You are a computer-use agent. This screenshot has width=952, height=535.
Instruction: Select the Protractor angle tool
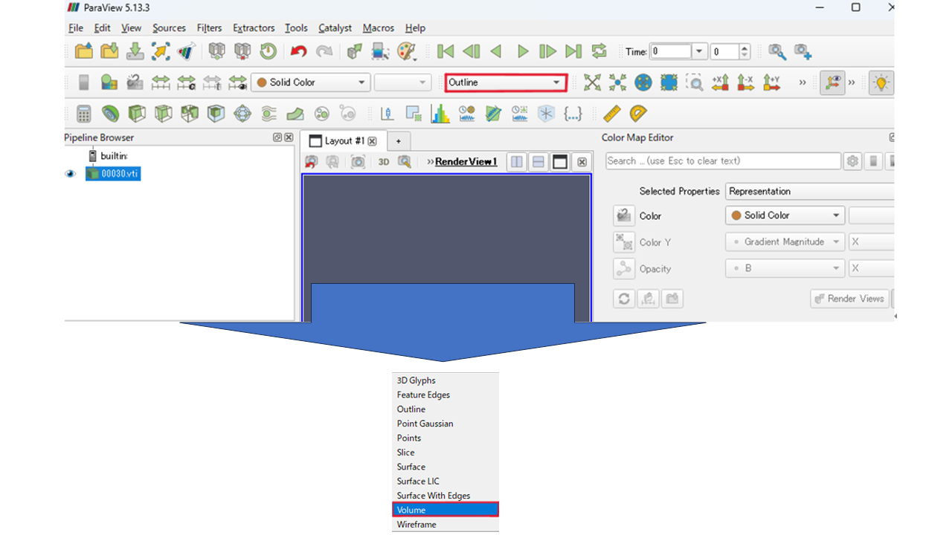click(637, 114)
